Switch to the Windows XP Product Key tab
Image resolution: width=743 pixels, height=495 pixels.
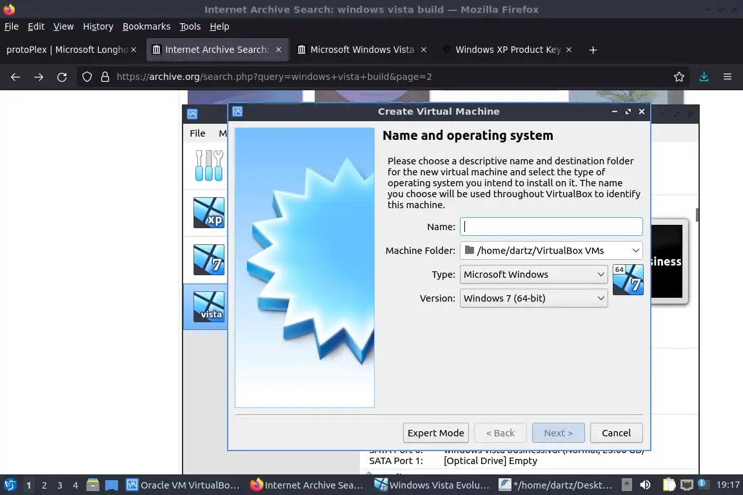tap(508, 50)
